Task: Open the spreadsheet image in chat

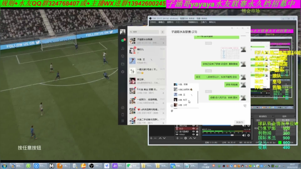Action: coord(230,53)
